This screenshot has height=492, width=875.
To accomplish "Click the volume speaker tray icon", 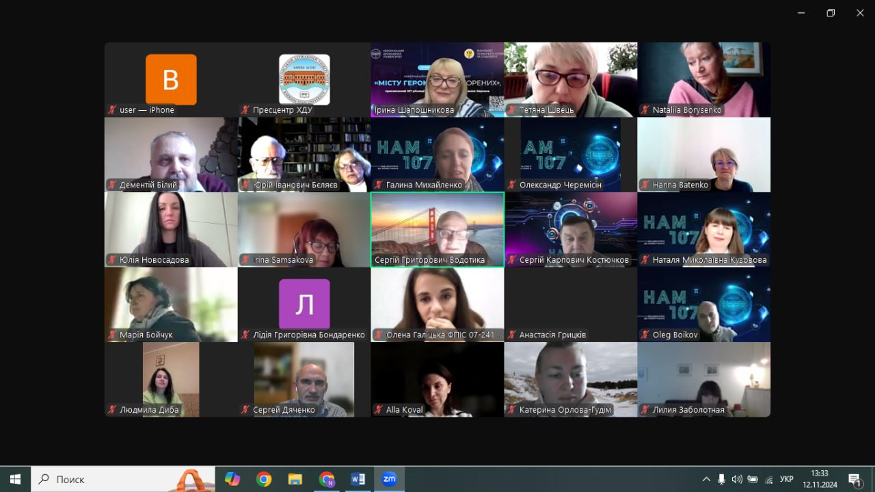I will tap(737, 479).
